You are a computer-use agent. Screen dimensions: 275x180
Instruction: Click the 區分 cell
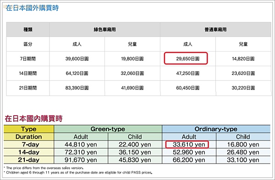click(x=28, y=44)
